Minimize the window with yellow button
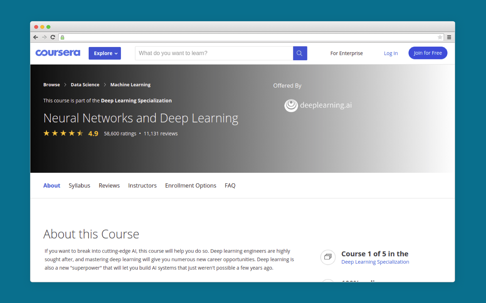Screen dimensions: 486x303 tap(42, 27)
